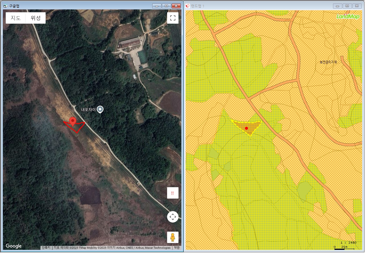Click the red double-exclamation button

pyautogui.click(x=173, y=193)
